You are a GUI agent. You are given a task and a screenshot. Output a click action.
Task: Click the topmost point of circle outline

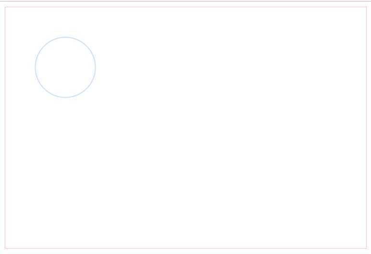65,37
